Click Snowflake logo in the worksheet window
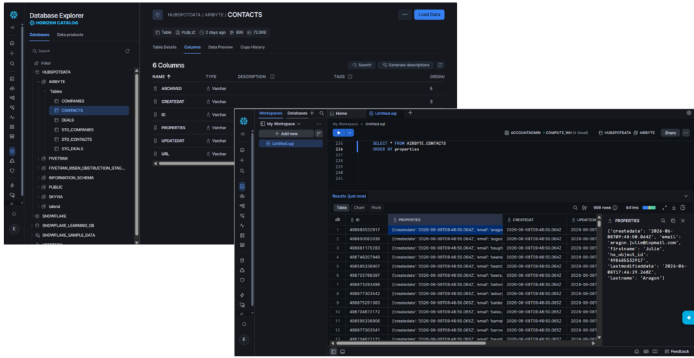The width and height of the screenshot is (694, 358). click(243, 121)
